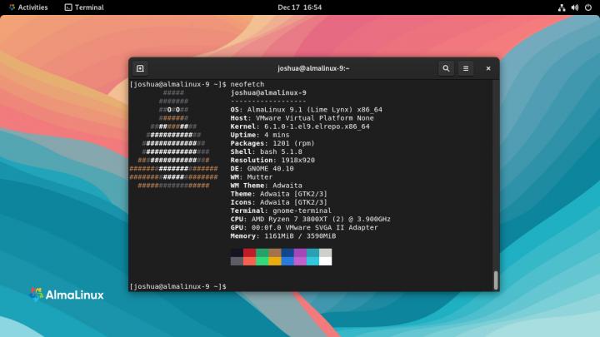Click the joshua@almalinux-9:~ window title
Screen dimensions: 600x337
312,68
